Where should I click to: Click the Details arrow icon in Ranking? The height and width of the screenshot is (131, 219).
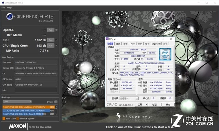coord(56,102)
